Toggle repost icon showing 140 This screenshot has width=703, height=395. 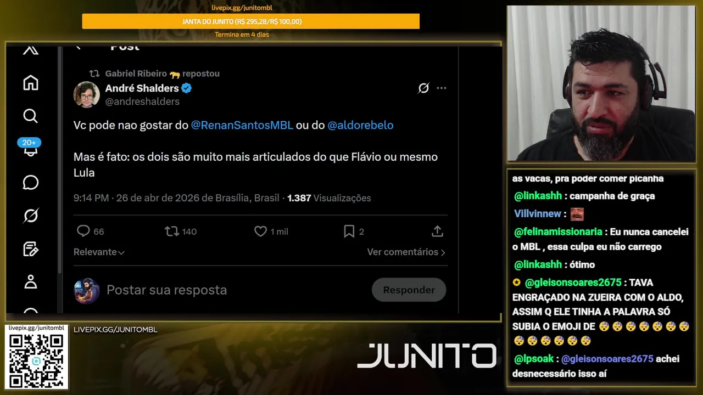181,232
